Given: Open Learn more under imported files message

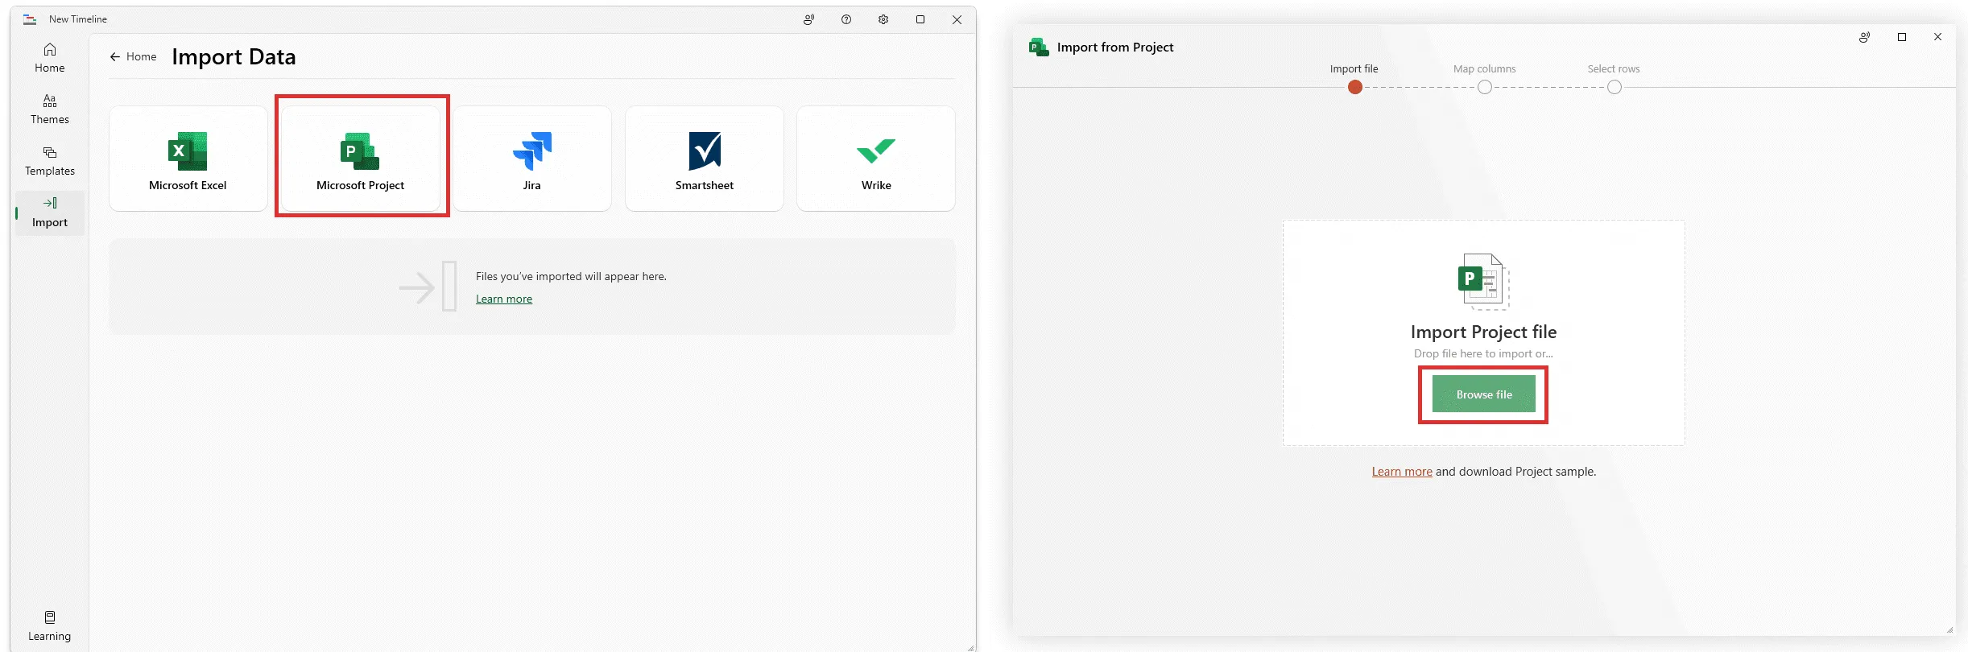Looking at the screenshot, I should coord(503,299).
